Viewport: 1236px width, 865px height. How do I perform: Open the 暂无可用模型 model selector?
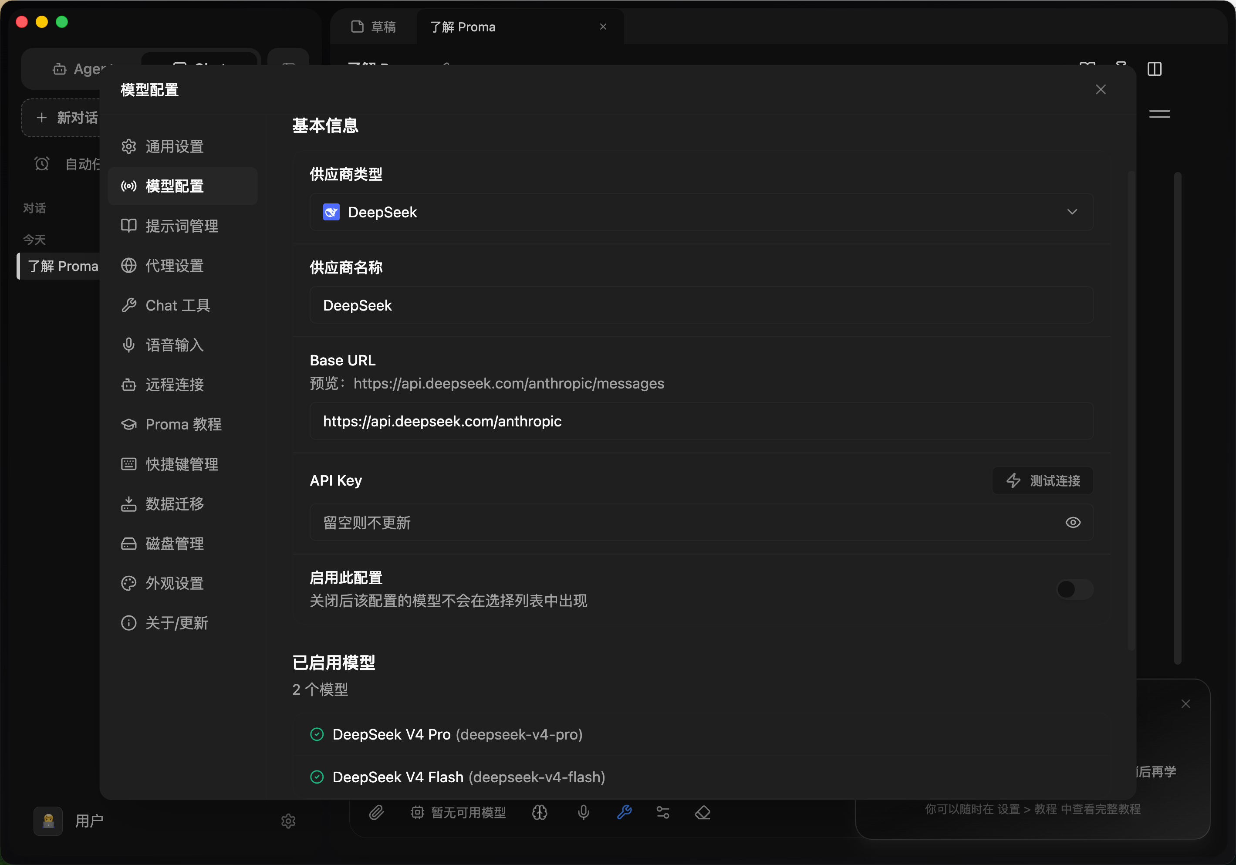[458, 812]
